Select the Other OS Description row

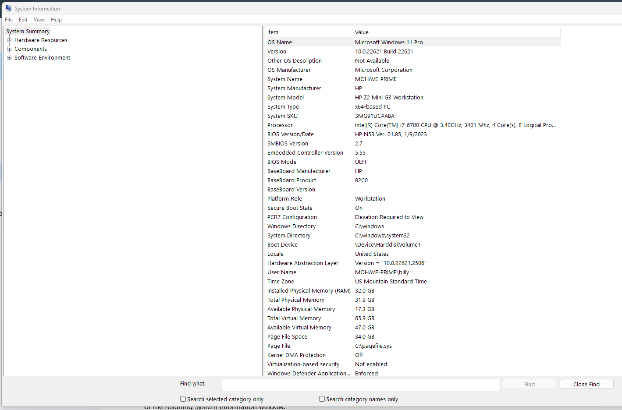[412, 61]
